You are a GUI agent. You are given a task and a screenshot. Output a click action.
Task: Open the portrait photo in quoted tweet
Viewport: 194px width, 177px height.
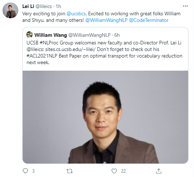pos(106,117)
